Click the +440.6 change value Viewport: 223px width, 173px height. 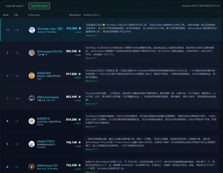(77, 78)
